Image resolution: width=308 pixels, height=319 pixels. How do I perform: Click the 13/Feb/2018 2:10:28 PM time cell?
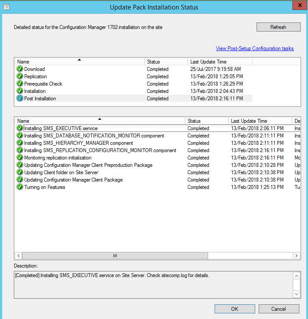257,165
